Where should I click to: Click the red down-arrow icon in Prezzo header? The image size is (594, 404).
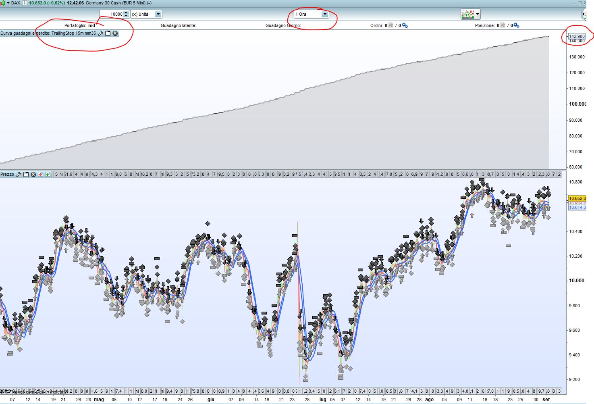coord(40,175)
